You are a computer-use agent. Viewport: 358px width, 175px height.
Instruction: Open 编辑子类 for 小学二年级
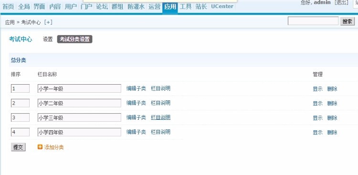pyautogui.click(x=136, y=103)
